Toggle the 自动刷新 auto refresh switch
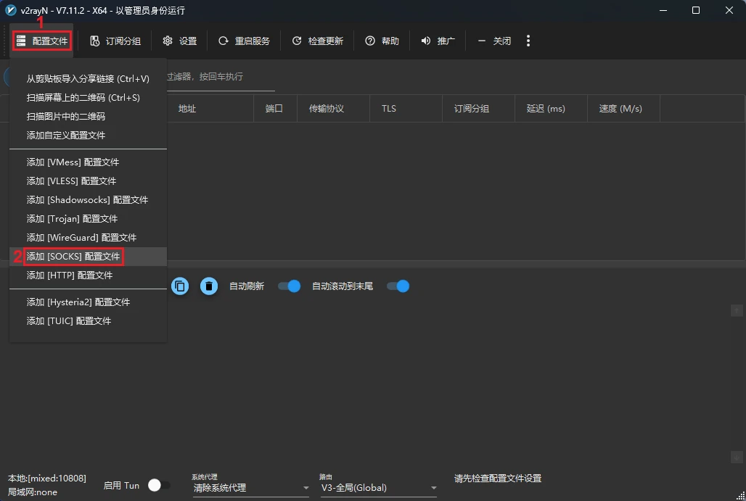This screenshot has height=501, width=746. (290, 286)
